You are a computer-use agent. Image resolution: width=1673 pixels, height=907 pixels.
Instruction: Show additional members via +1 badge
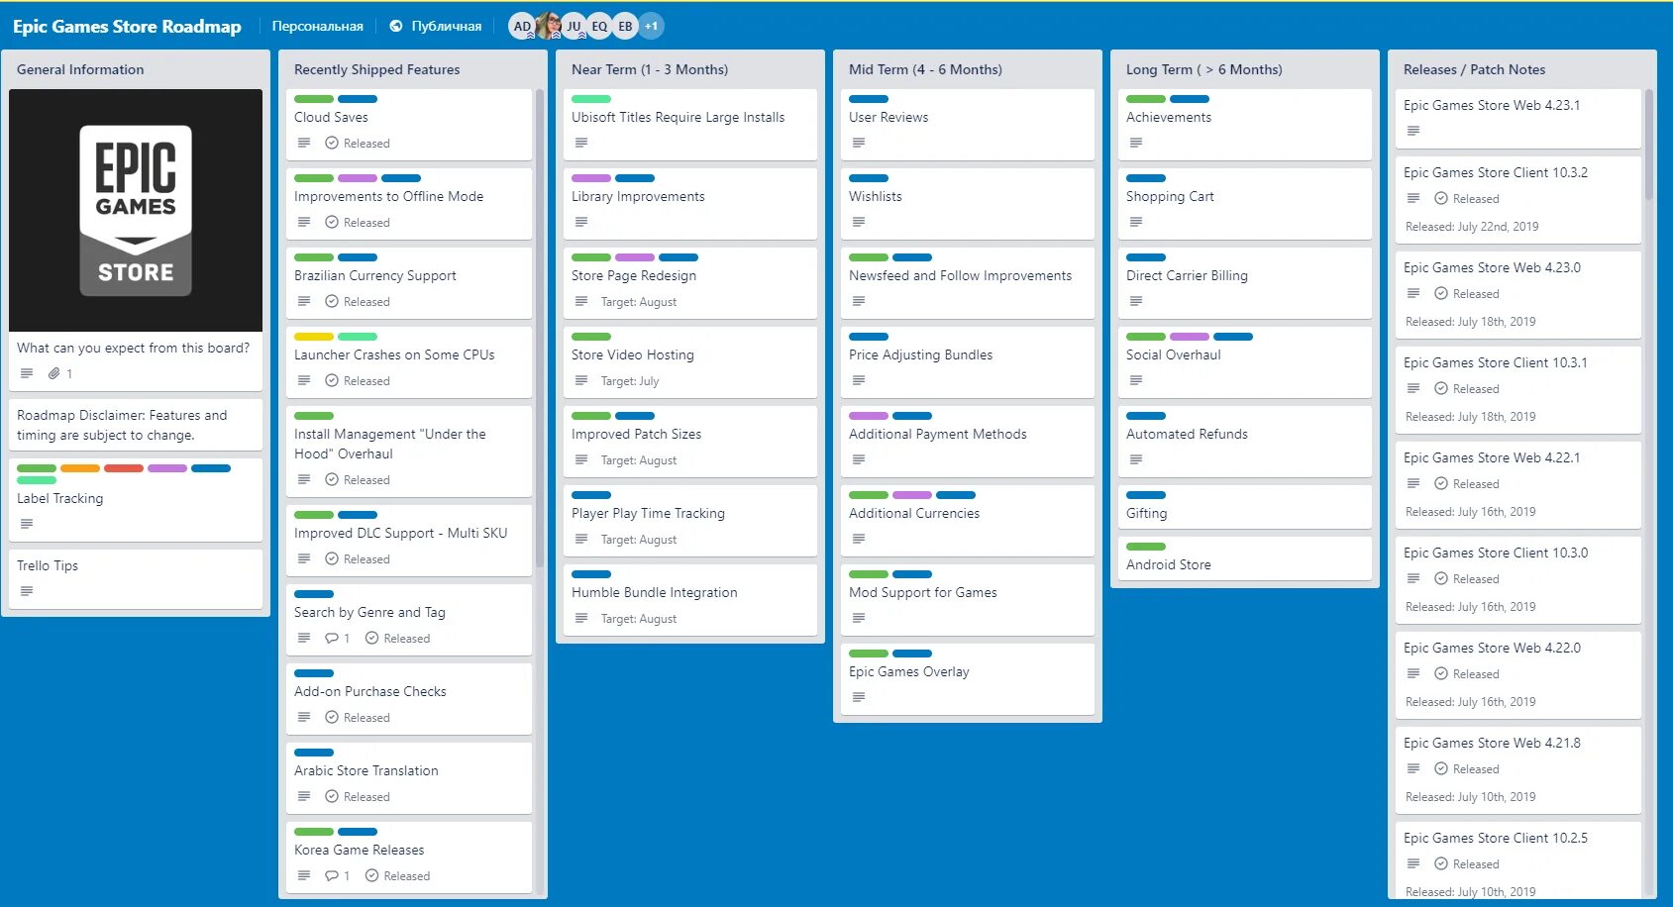[651, 27]
